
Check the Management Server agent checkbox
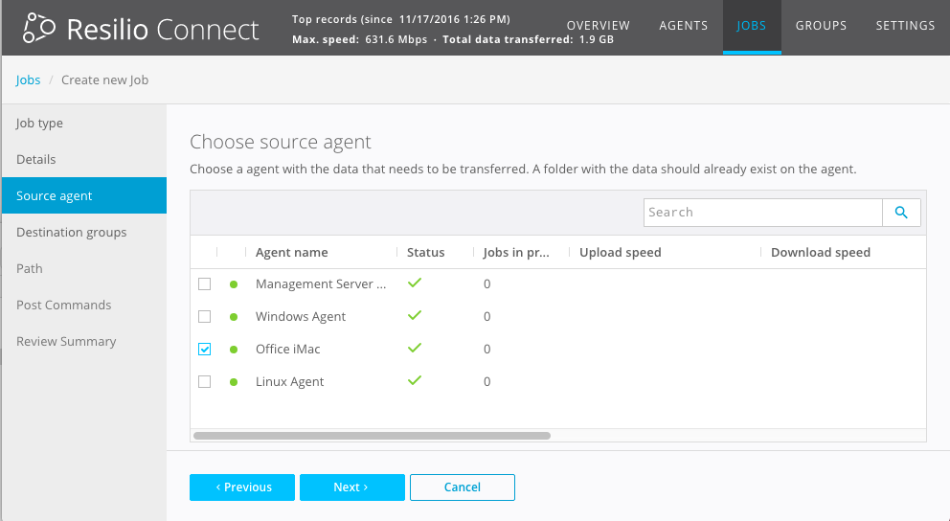pyautogui.click(x=204, y=284)
